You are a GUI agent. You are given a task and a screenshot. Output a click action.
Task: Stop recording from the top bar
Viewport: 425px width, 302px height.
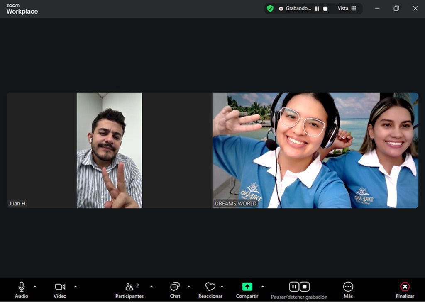(325, 9)
